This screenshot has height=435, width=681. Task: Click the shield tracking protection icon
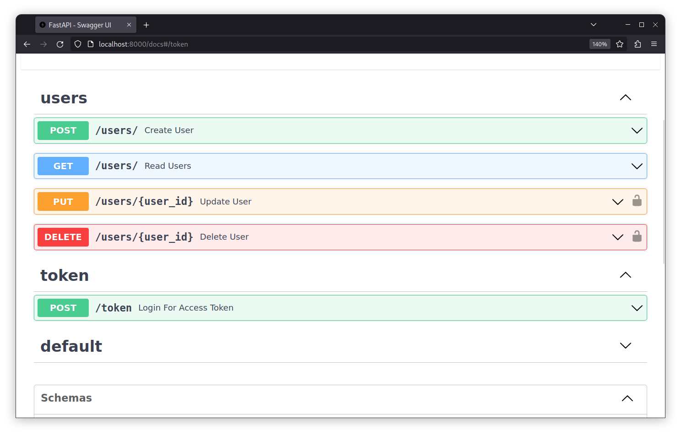pos(78,44)
